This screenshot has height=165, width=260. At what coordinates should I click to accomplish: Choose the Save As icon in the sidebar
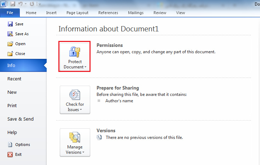point(10,34)
